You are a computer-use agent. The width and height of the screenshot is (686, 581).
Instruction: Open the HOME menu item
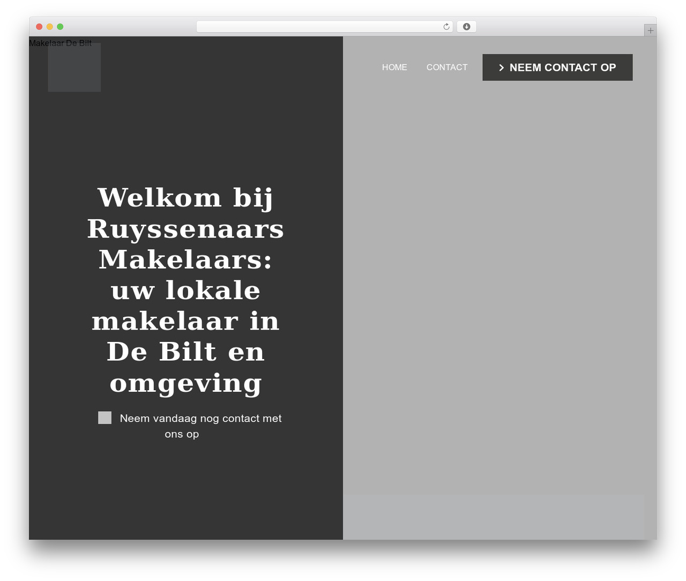coord(394,68)
